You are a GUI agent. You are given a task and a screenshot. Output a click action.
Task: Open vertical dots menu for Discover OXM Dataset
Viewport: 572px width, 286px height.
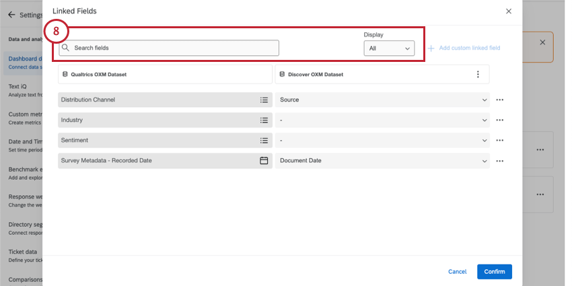pos(478,75)
